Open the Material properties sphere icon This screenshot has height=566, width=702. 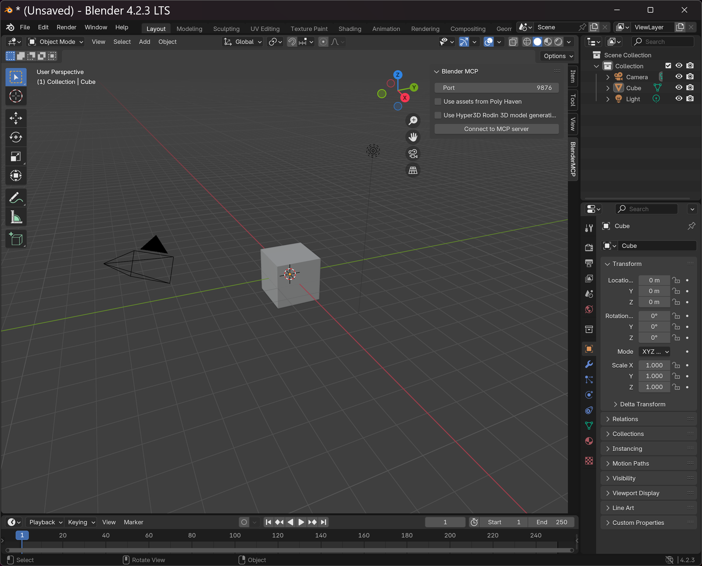click(589, 441)
